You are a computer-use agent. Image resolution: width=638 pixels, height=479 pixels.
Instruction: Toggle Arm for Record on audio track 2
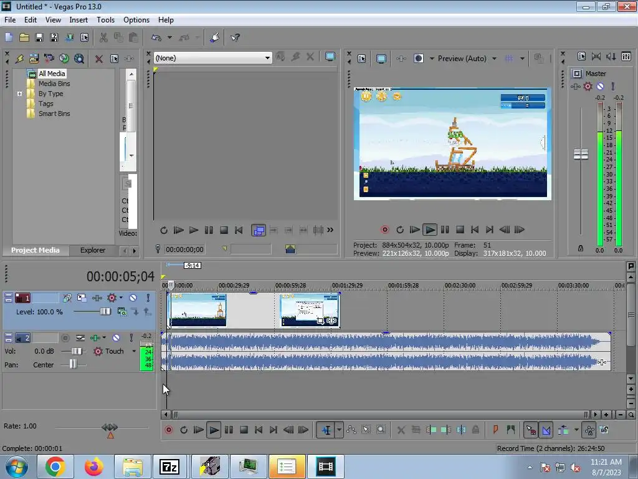tap(65, 337)
